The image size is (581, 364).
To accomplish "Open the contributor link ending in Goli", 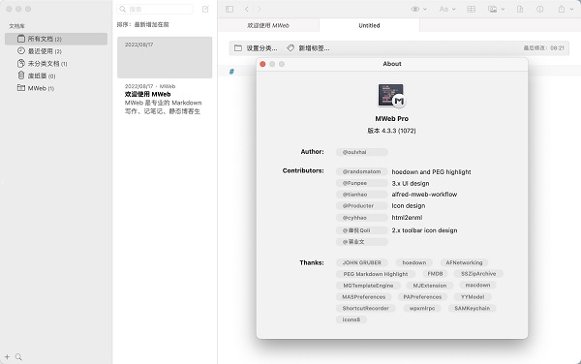I will pyautogui.click(x=361, y=230).
